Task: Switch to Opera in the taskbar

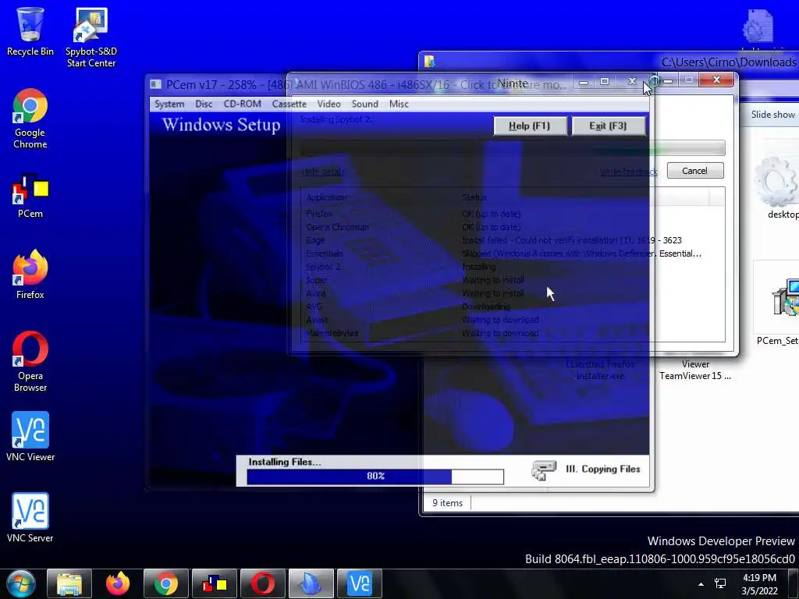Action: 263,583
